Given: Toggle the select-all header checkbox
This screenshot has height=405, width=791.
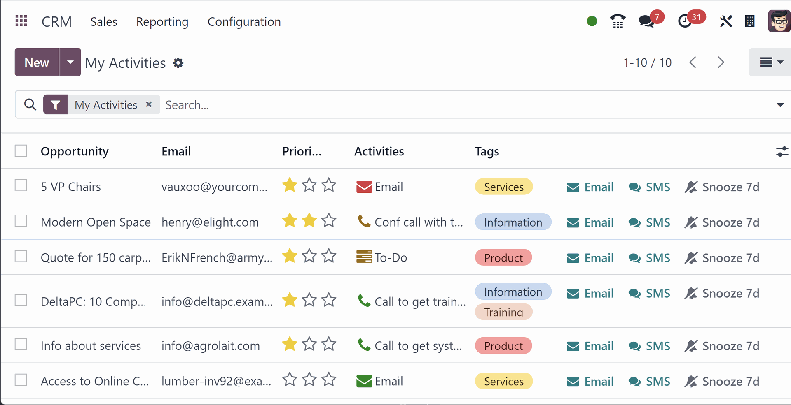Looking at the screenshot, I should point(21,150).
